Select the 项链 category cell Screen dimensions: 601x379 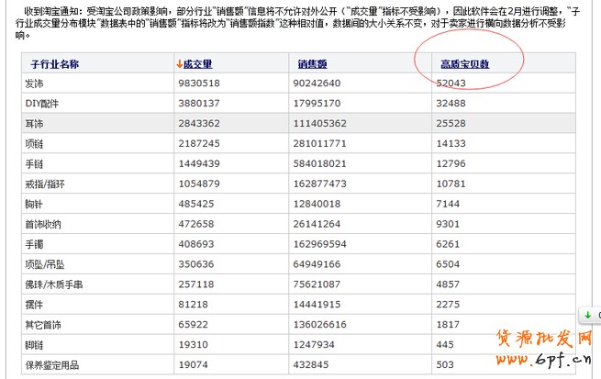(38, 143)
